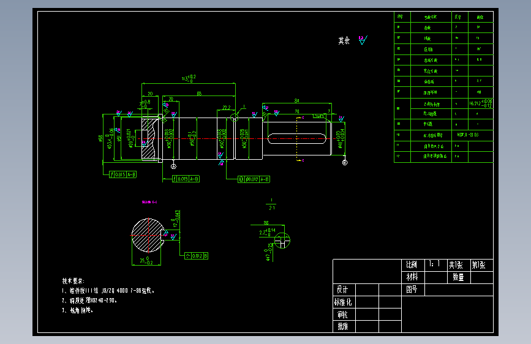
Task: Click the 数量 title block cell
Action: point(459,277)
